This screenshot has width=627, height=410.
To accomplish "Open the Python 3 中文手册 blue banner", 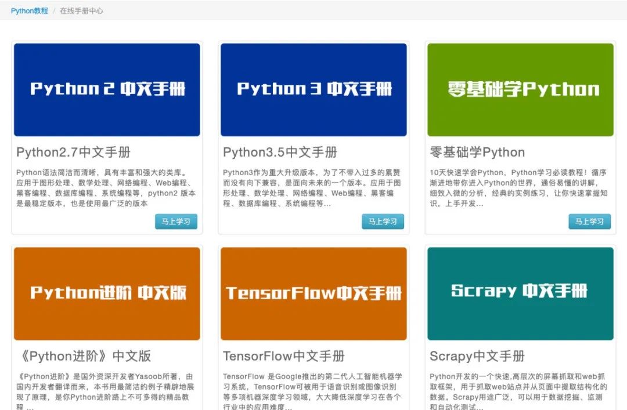I will 313,90.
